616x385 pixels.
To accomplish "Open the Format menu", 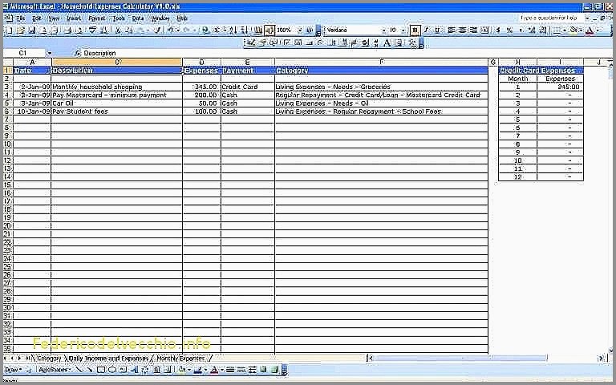I will coord(95,18).
